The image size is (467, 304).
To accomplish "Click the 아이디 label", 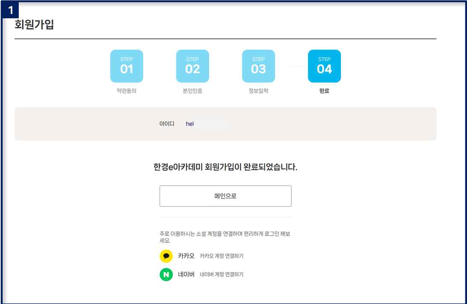I will point(167,124).
